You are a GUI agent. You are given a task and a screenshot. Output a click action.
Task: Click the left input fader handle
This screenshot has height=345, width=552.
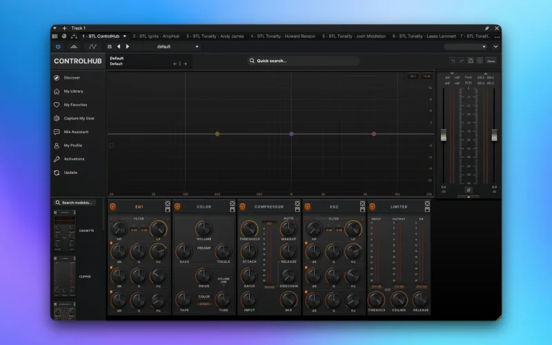coord(444,135)
